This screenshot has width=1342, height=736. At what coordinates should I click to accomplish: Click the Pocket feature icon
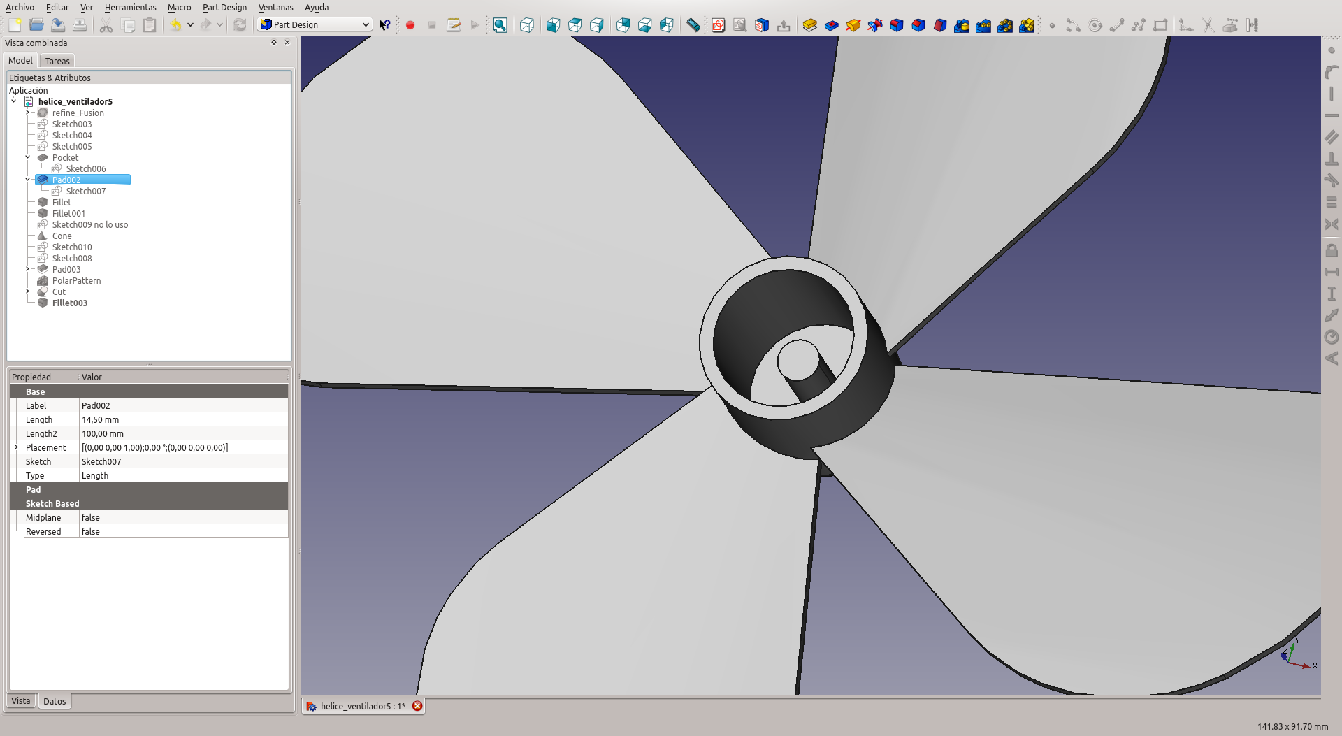click(832, 25)
